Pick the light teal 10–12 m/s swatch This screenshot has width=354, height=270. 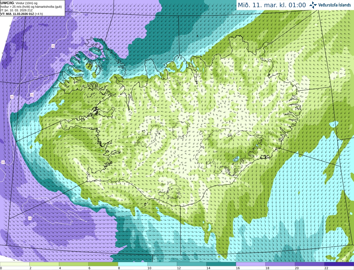click(x=162, y=264)
